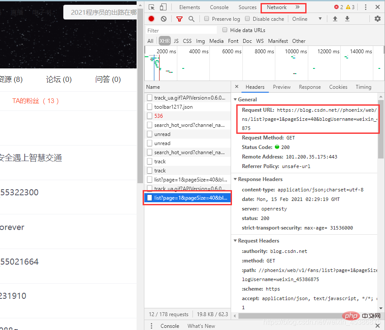Toggle the network filter funnel icon

[179, 19]
